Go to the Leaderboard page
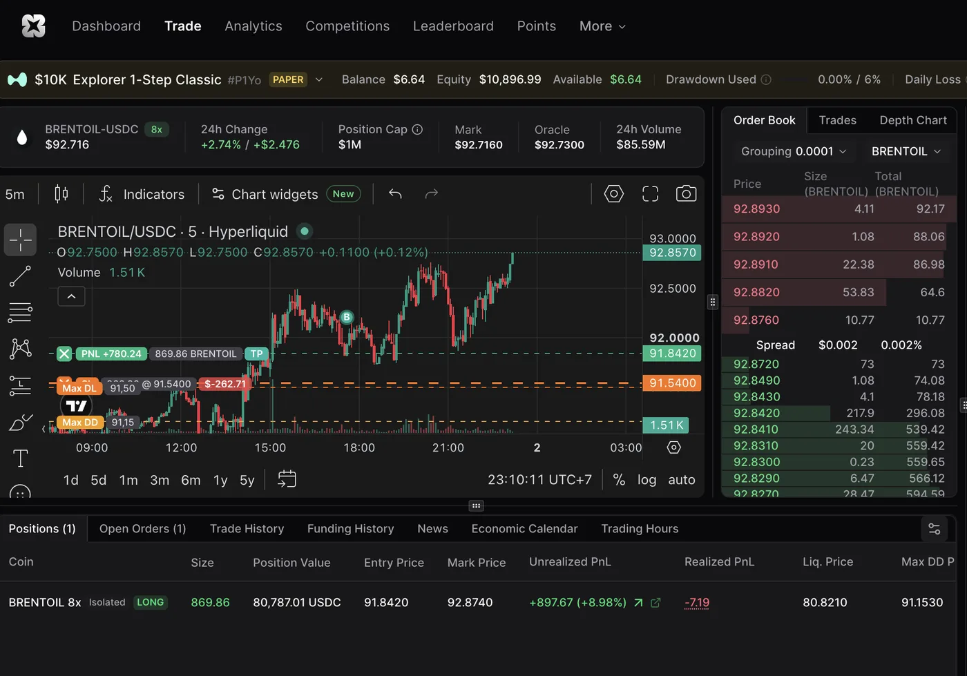Viewport: 967px width, 676px height. point(453,26)
